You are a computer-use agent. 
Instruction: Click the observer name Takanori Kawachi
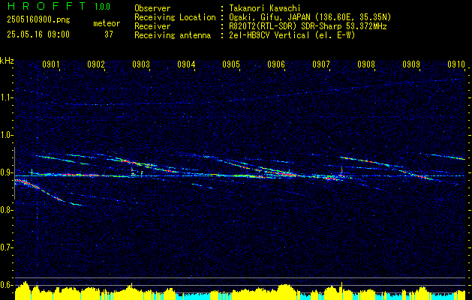point(265,8)
